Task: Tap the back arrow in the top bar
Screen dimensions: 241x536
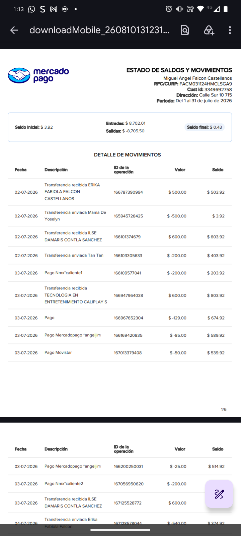Action: tap(14, 30)
